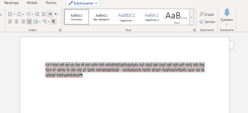The image size is (248, 113).
Task: Open the Dyktafon options dropdown
Action: pos(227,24)
